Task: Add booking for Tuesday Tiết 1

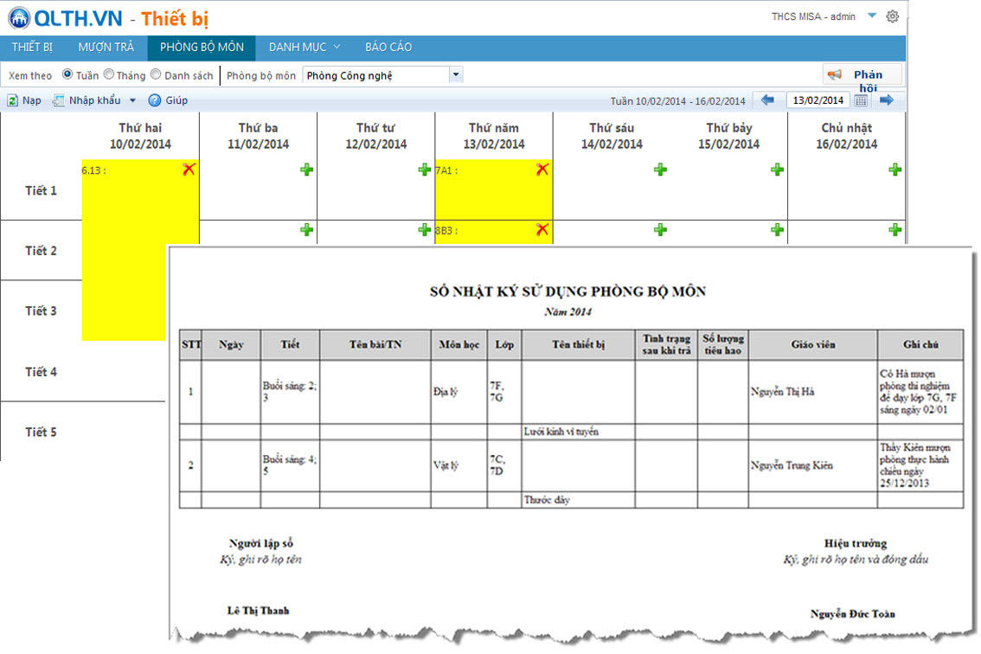Action: (306, 170)
